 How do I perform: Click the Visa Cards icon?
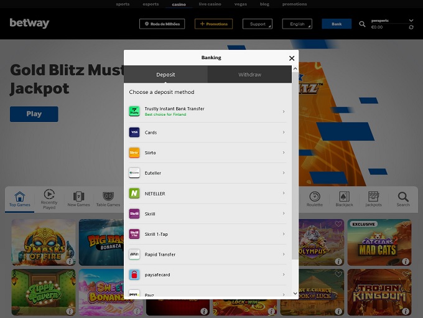point(134,132)
